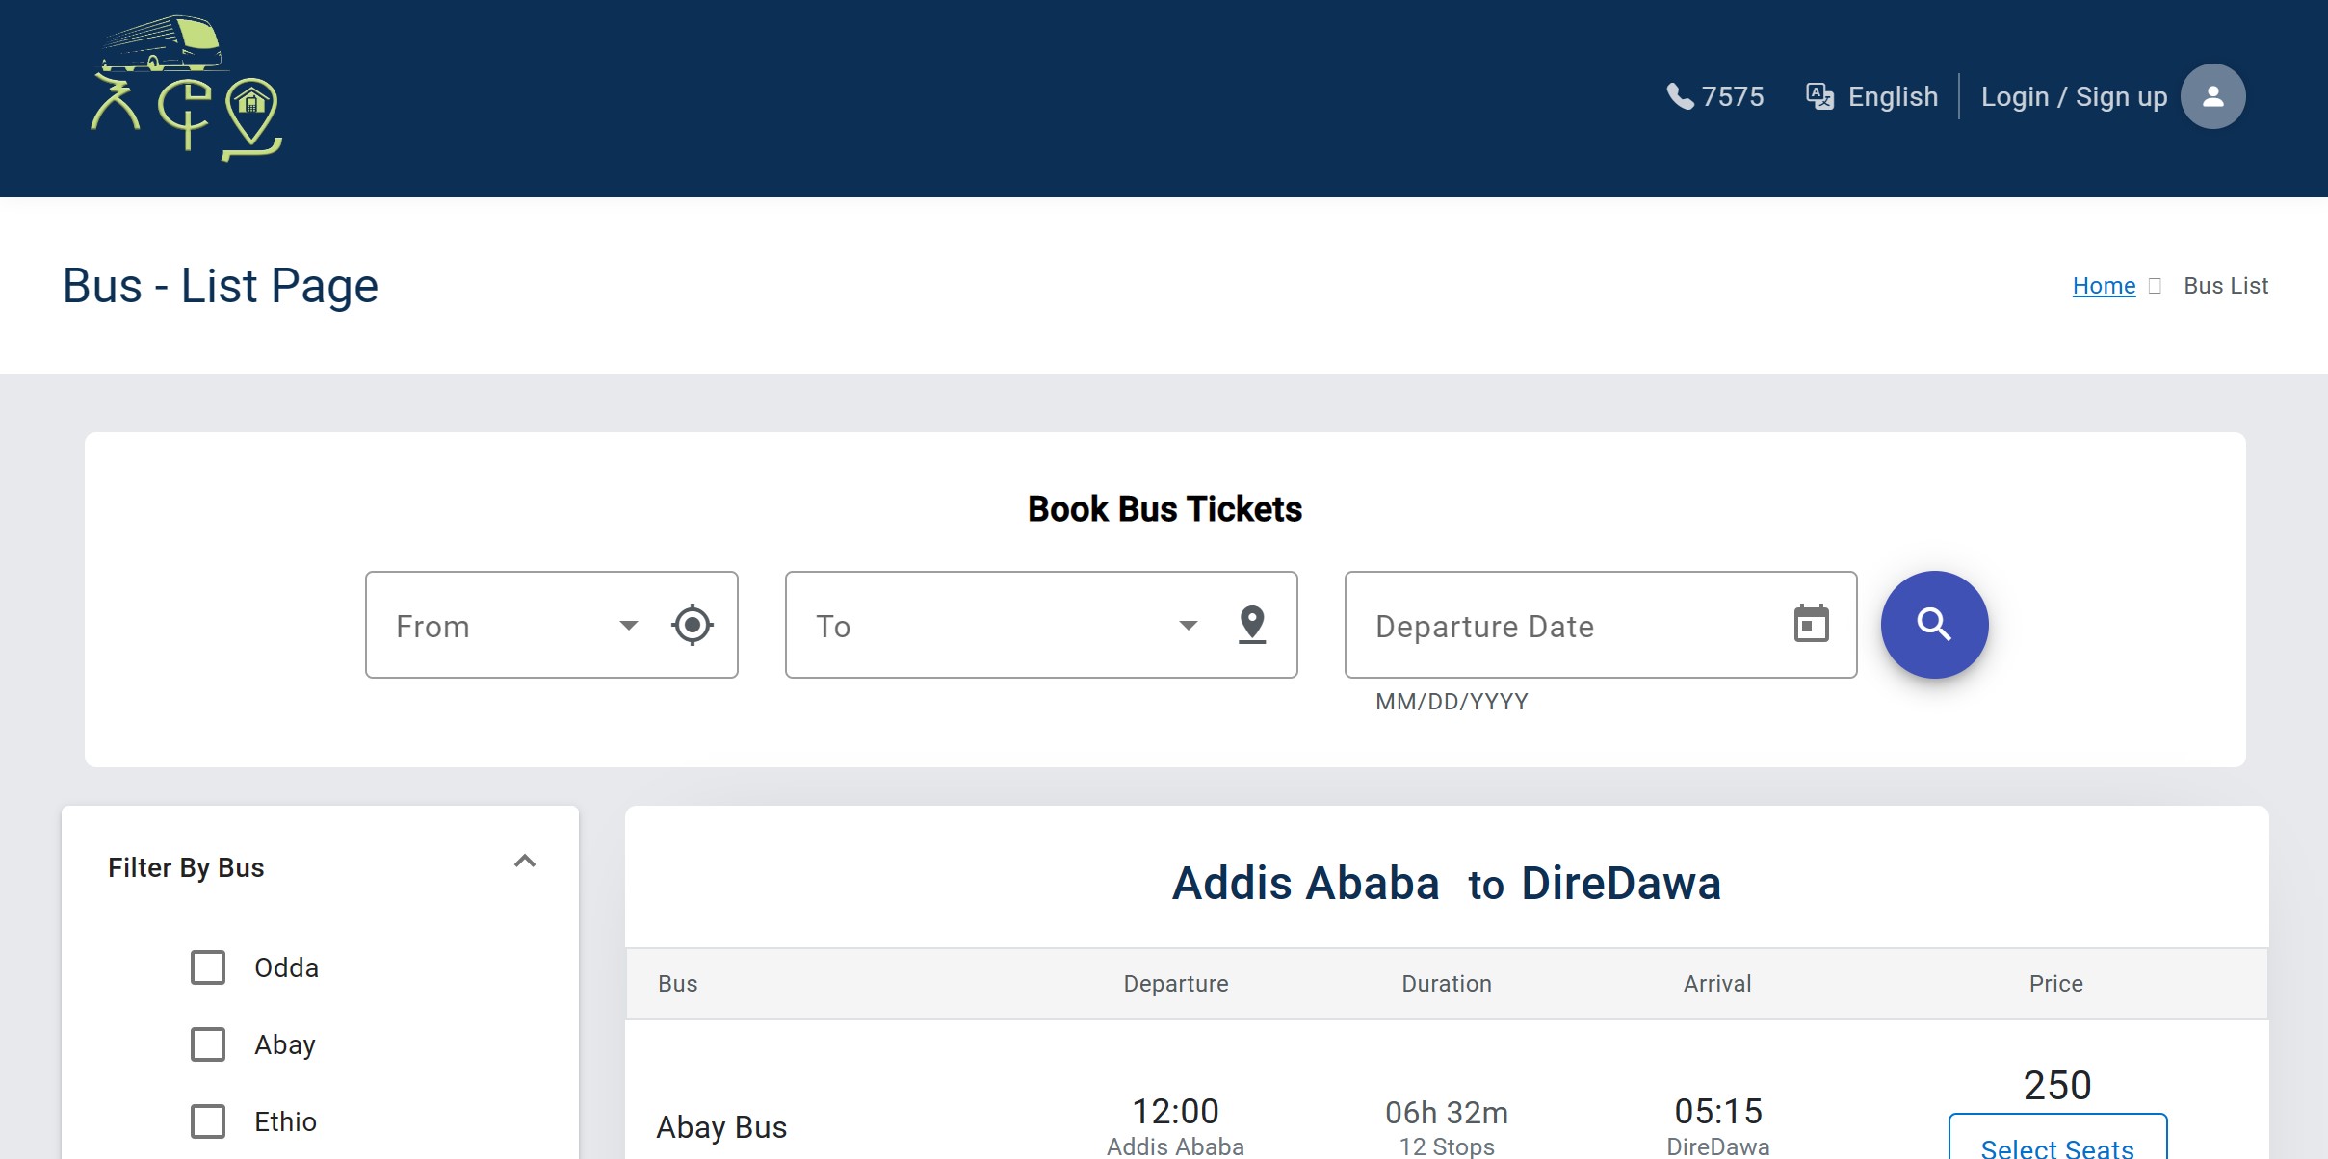Tick the Abay bus checkbox

pyautogui.click(x=208, y=1044)
